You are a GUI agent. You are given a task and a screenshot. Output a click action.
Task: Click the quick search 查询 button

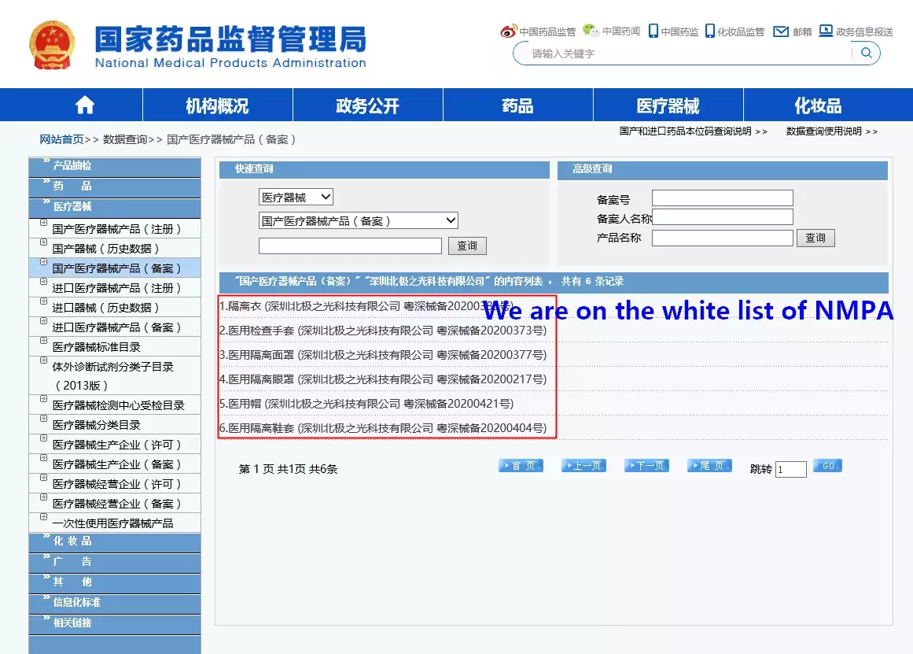467,246
